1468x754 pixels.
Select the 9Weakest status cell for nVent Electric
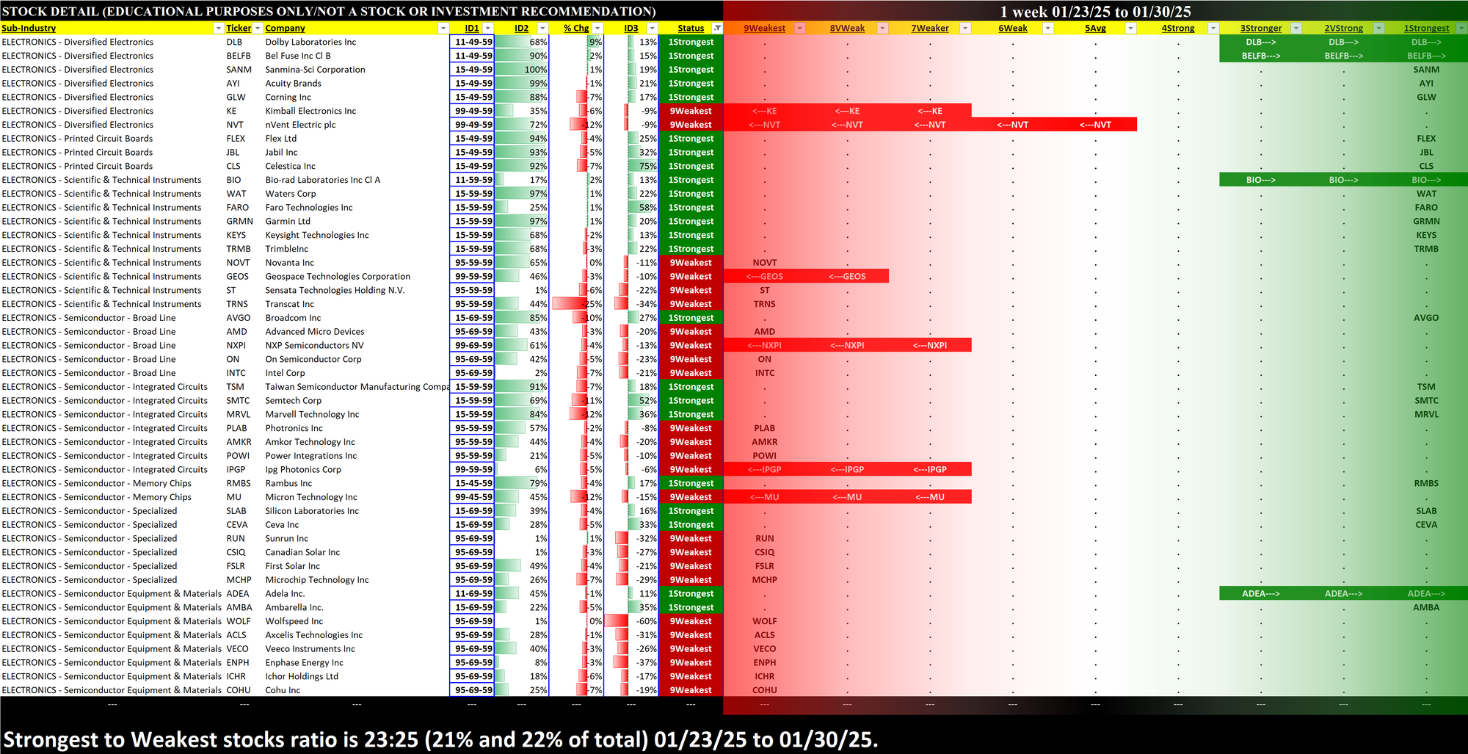point(691,125)
